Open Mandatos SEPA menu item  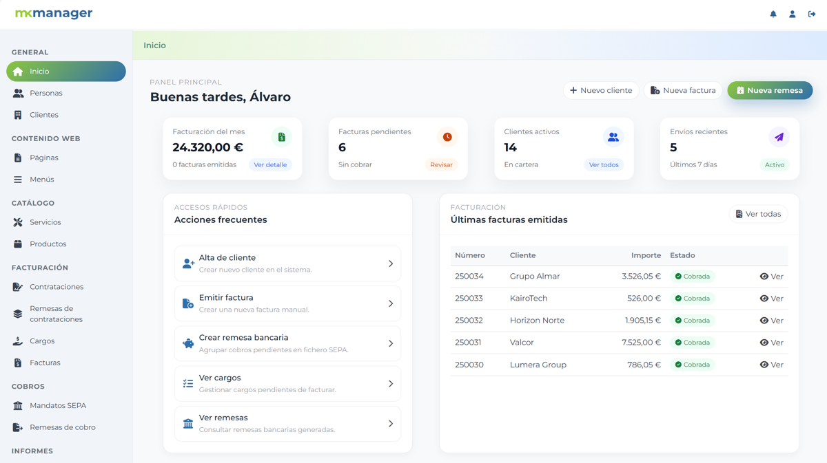[x=57, y=405]
